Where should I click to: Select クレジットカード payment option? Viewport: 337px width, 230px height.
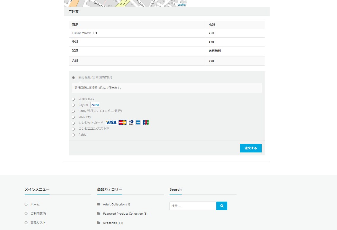click(x=73, y=123)
